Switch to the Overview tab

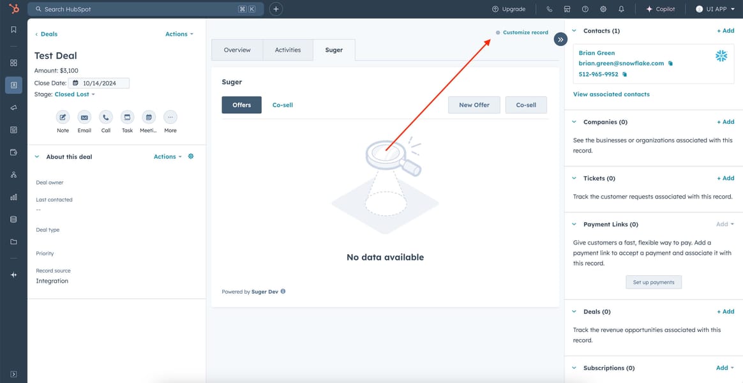click(237, 50)
